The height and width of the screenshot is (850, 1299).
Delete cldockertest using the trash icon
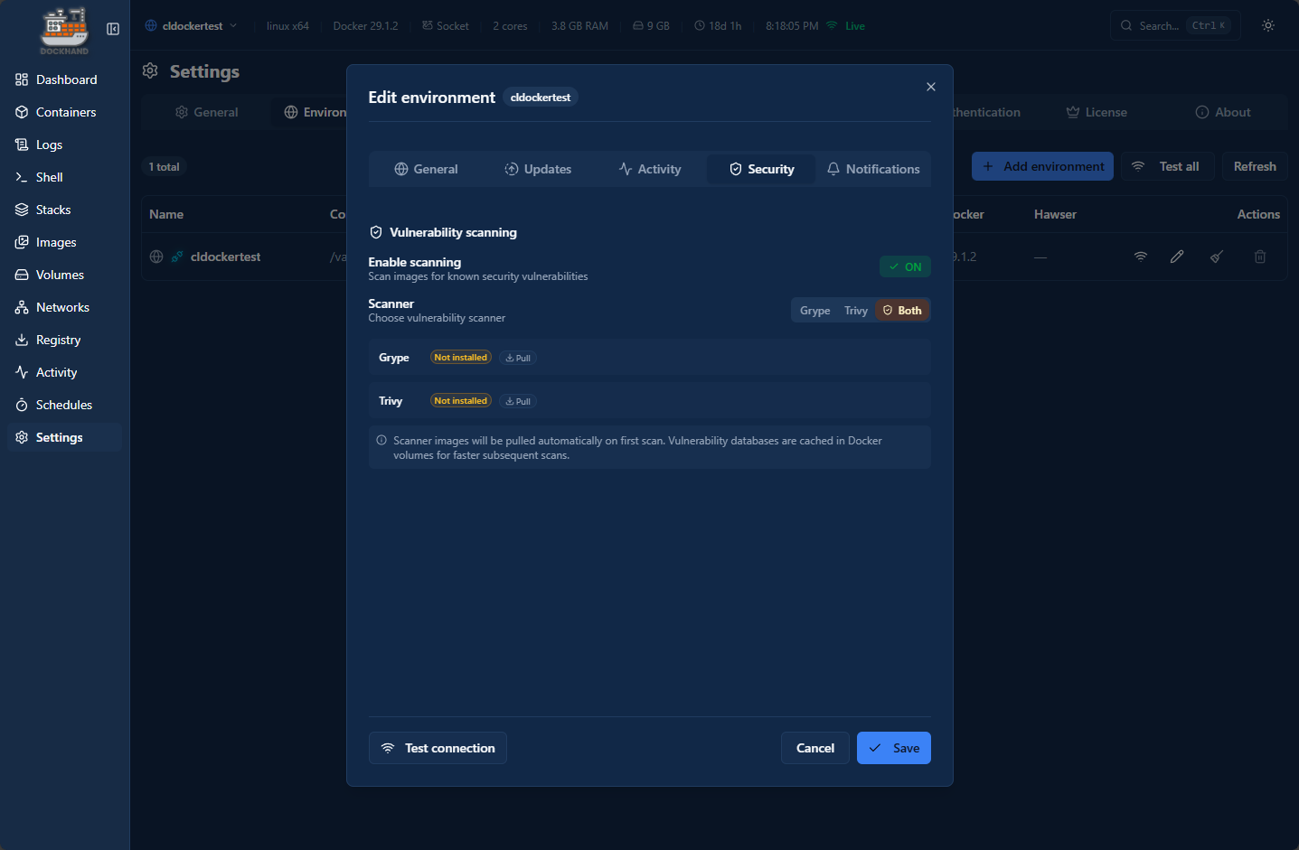pos(1260,257)
